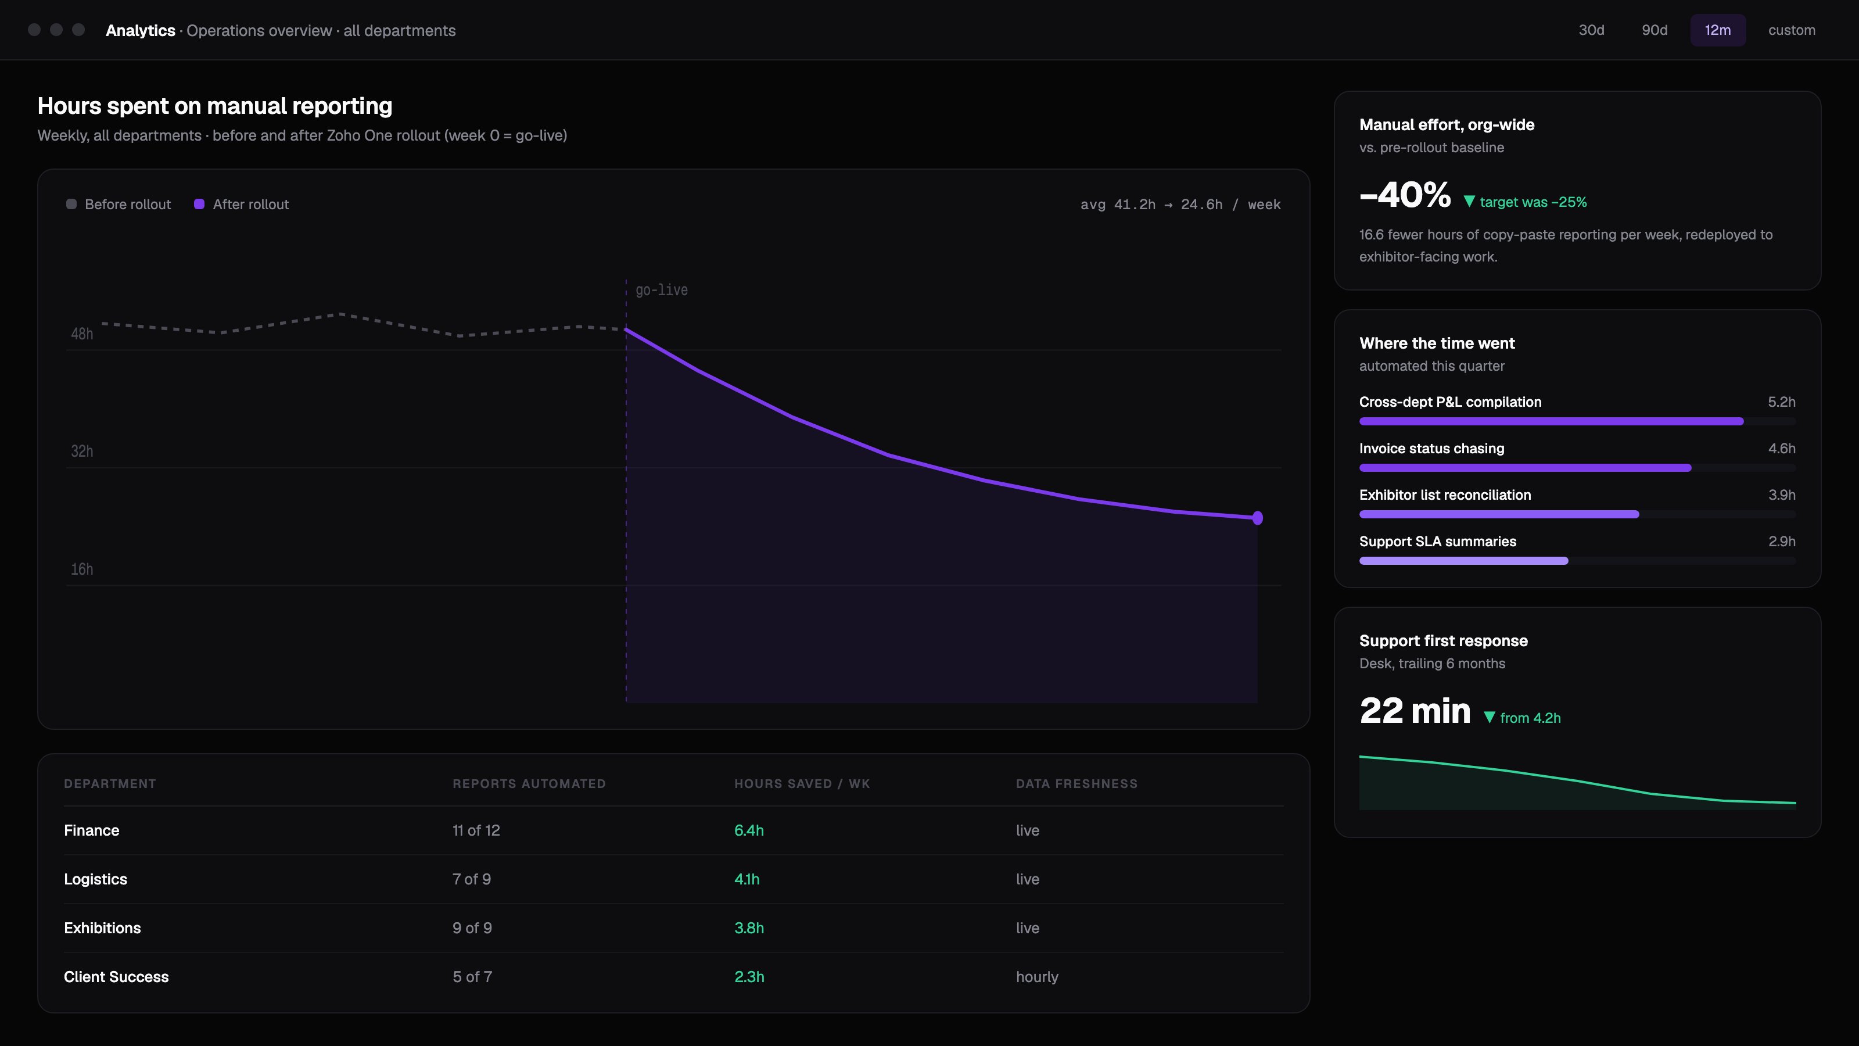Open the Client Success department row

tap(673, 977)
